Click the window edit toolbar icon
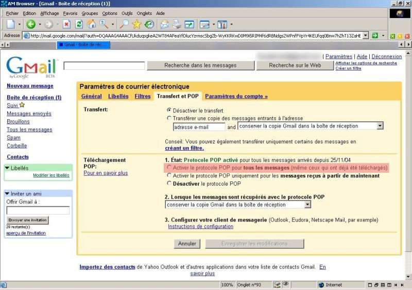The width and height of the screenshot is (412, 290). (204, 24)
